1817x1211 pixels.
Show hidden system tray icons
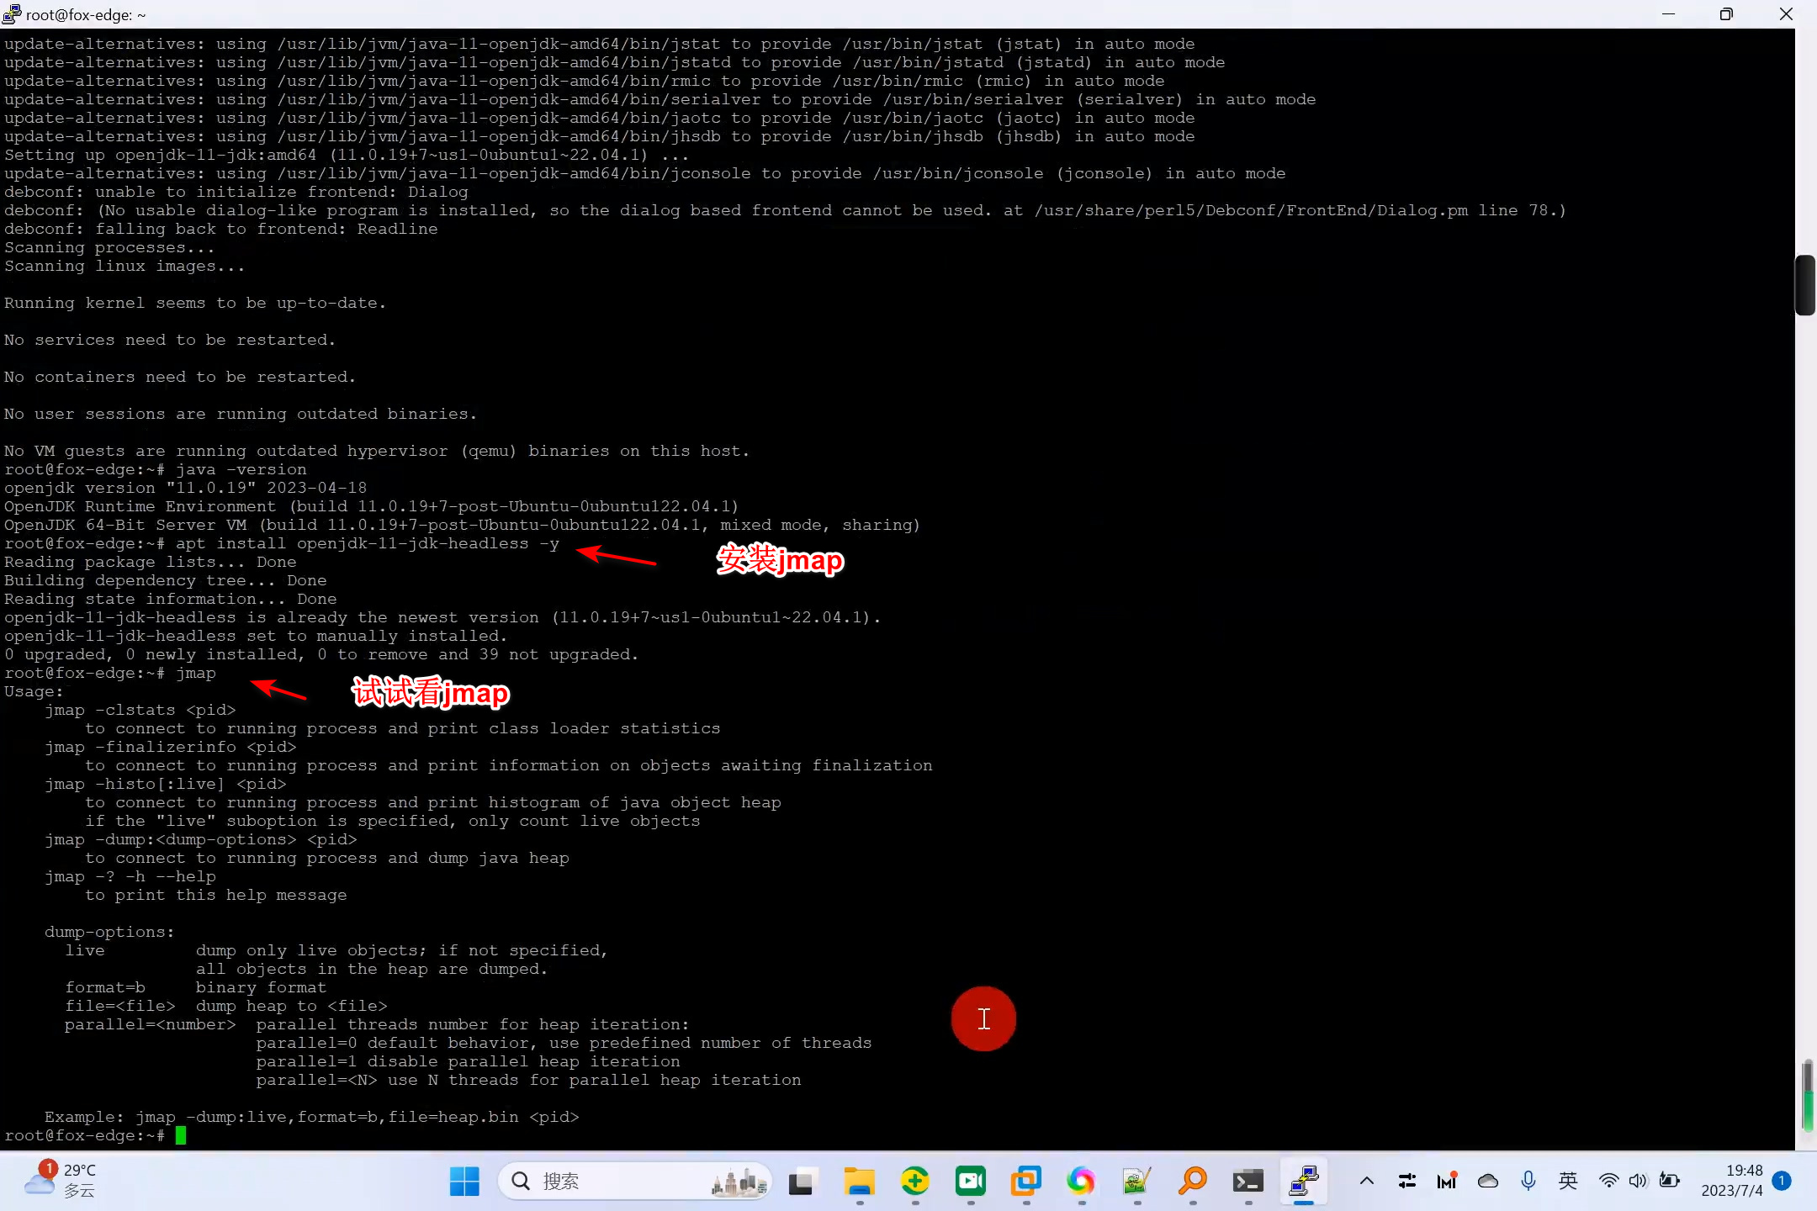(x=1367, y=1181)
